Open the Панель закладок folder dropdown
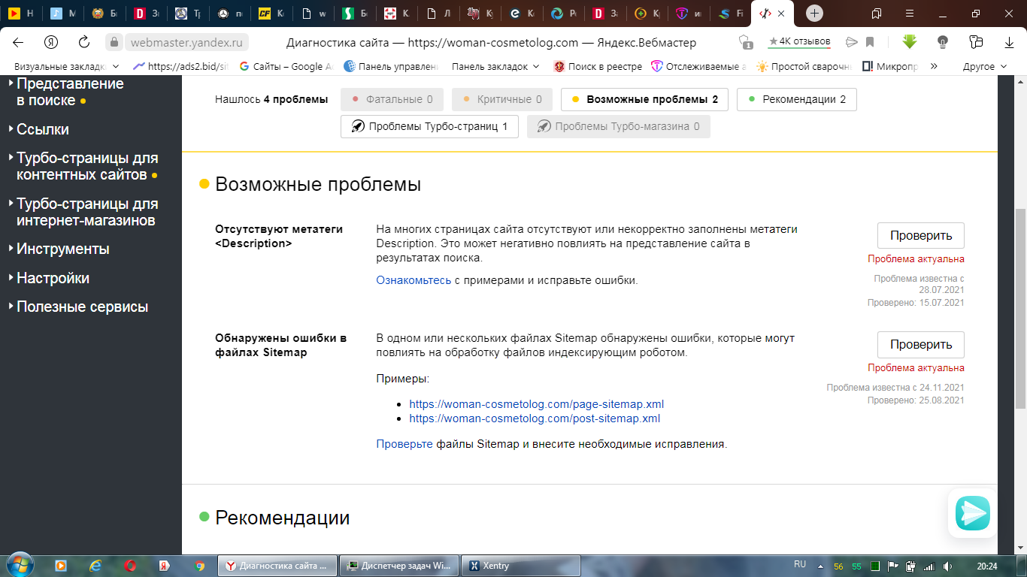The width and height of the screenshot is (1027, 577). (x=495, y=66)
